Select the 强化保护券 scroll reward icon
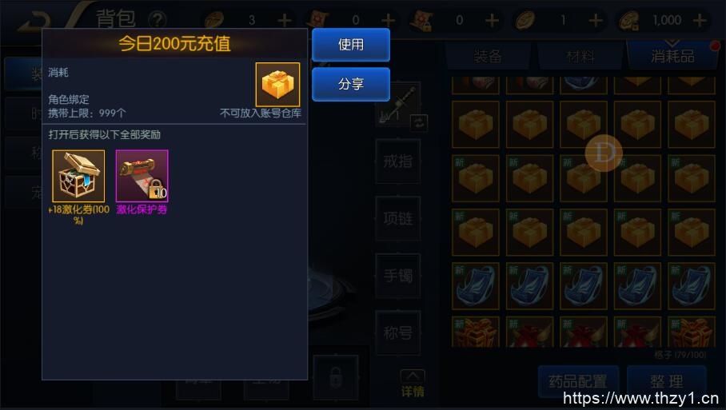The height and width of the screenshot is (410, 726). click(142, 176)
